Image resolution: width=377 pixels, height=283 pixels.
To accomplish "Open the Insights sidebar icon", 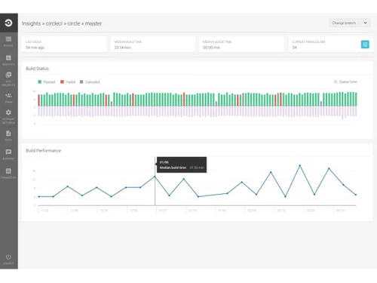I will click(x=8, y=58).
